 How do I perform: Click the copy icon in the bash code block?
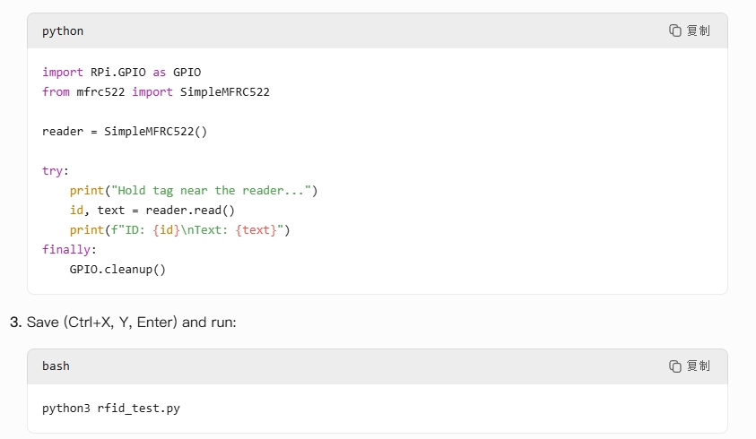point(675,366)
